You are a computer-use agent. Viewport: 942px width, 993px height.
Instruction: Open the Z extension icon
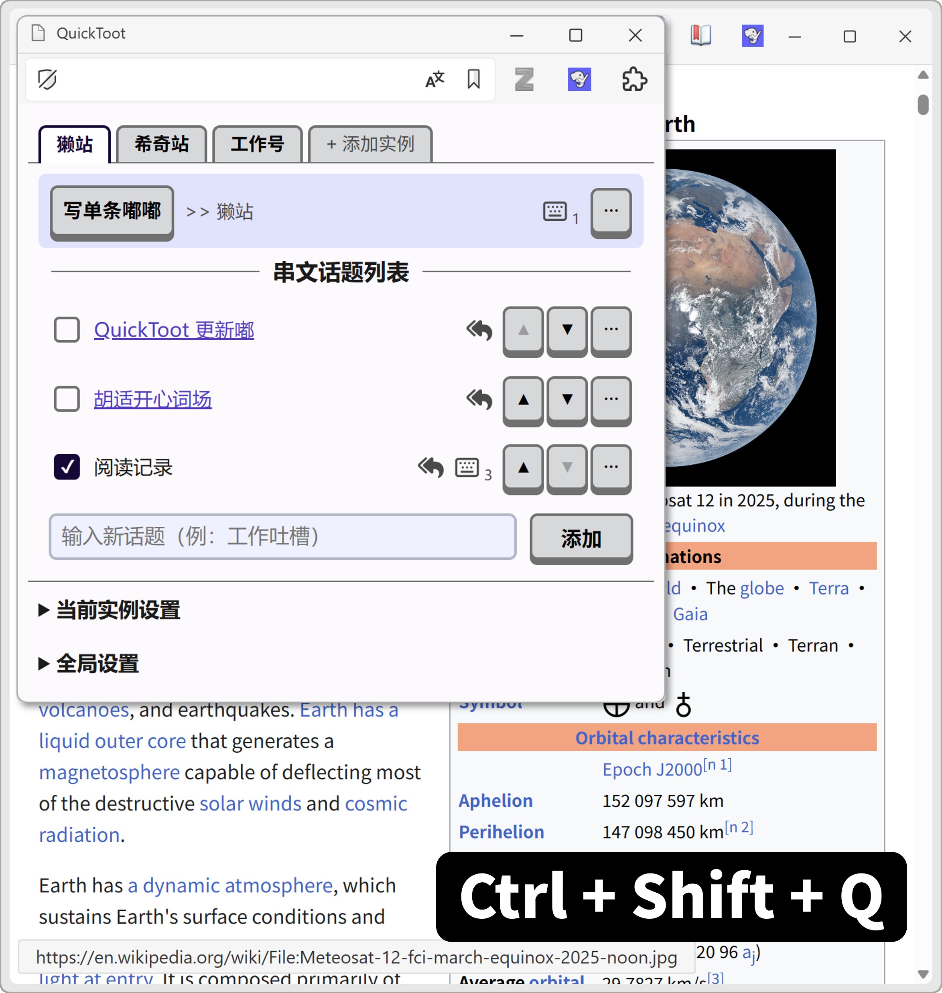(x=524, y=79)
